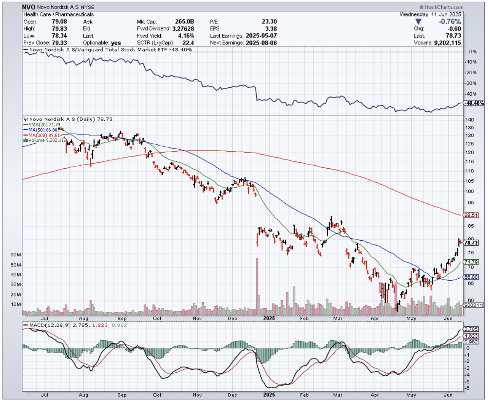This screenshot has height=404, width=488.
Task: Click the 71.79 EMA(20) axis tag
Action: coord(471,262)
